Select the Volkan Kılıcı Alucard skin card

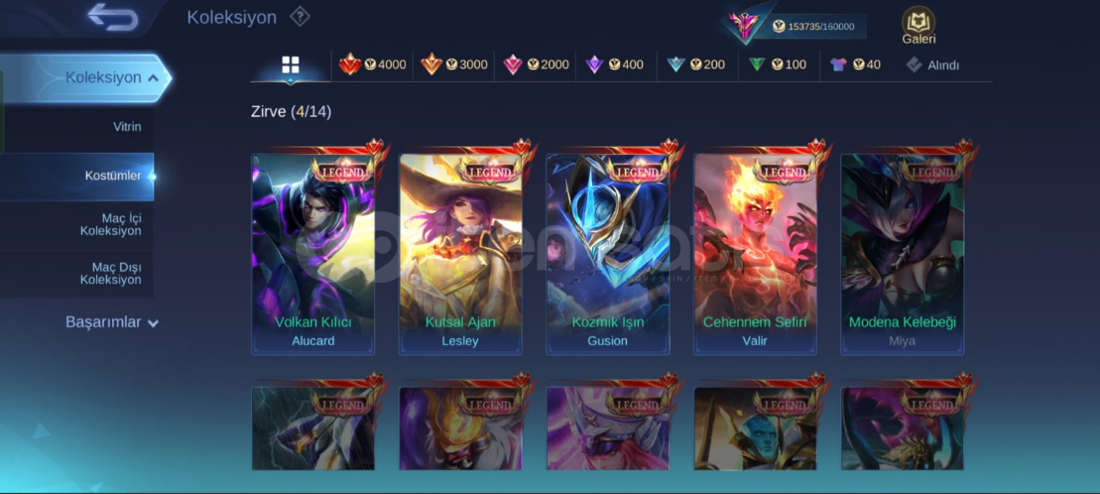click(x=312, y=254)
